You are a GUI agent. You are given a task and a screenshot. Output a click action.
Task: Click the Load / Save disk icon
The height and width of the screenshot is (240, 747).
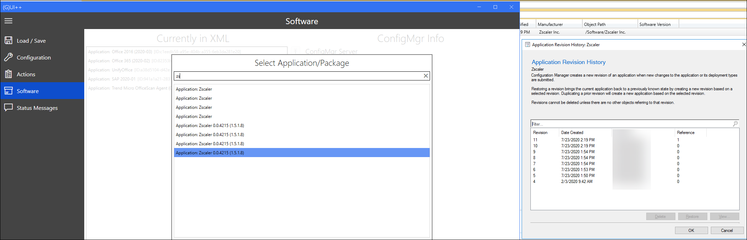[8, 41]
